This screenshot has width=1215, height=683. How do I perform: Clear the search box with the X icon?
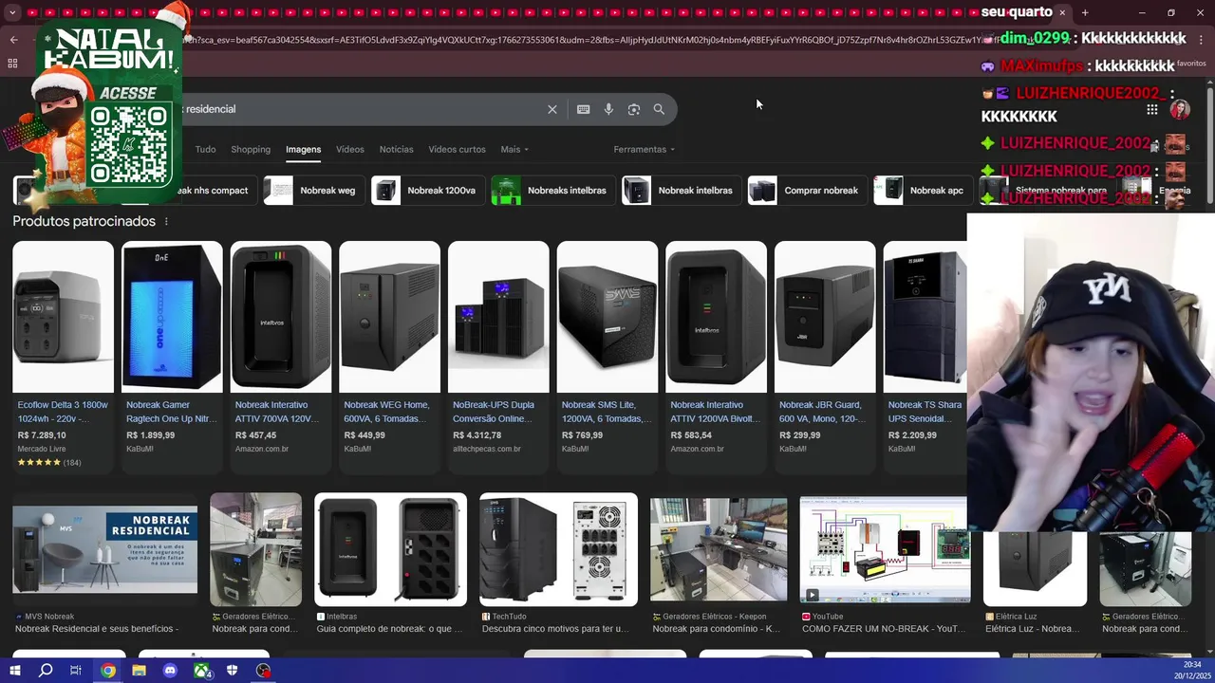(551, 109)
